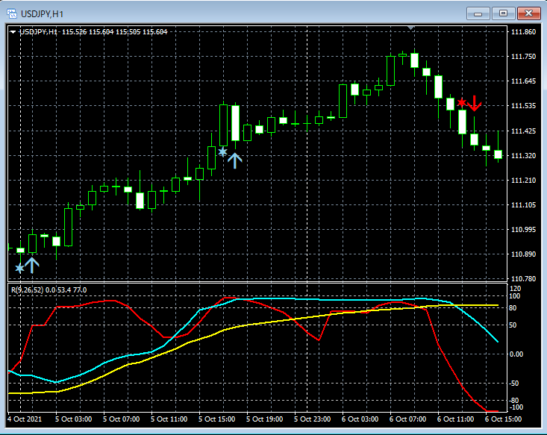Open the small triangle menu before USDJPY,H1 label
This screenshot has width=547, height=435.
click(13, 32)
